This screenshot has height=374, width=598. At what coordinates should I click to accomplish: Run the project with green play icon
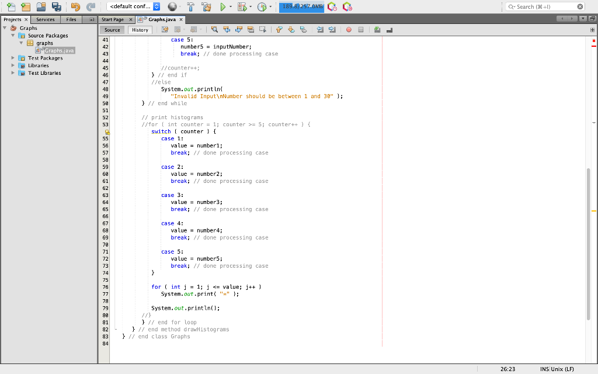tap(222, 7)
